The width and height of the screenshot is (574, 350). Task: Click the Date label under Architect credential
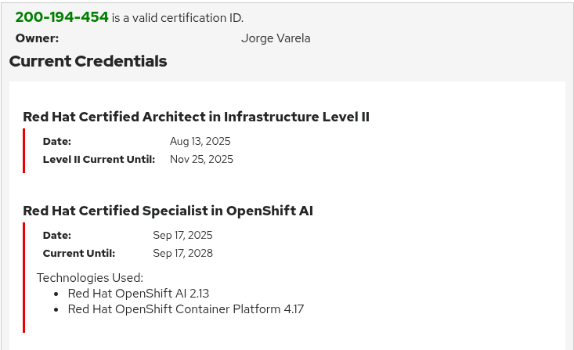pos(57,141)
